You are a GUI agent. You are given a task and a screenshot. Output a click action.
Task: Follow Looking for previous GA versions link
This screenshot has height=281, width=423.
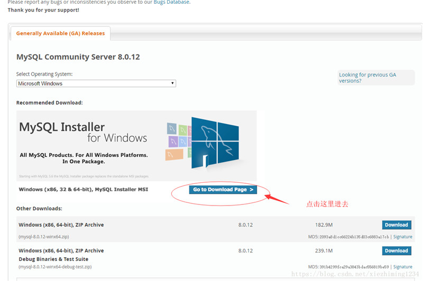[367, 78]
